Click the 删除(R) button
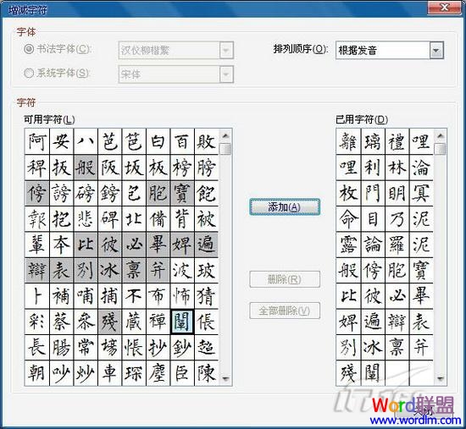Viewport: 466px width, 429px height. (285, 279)
